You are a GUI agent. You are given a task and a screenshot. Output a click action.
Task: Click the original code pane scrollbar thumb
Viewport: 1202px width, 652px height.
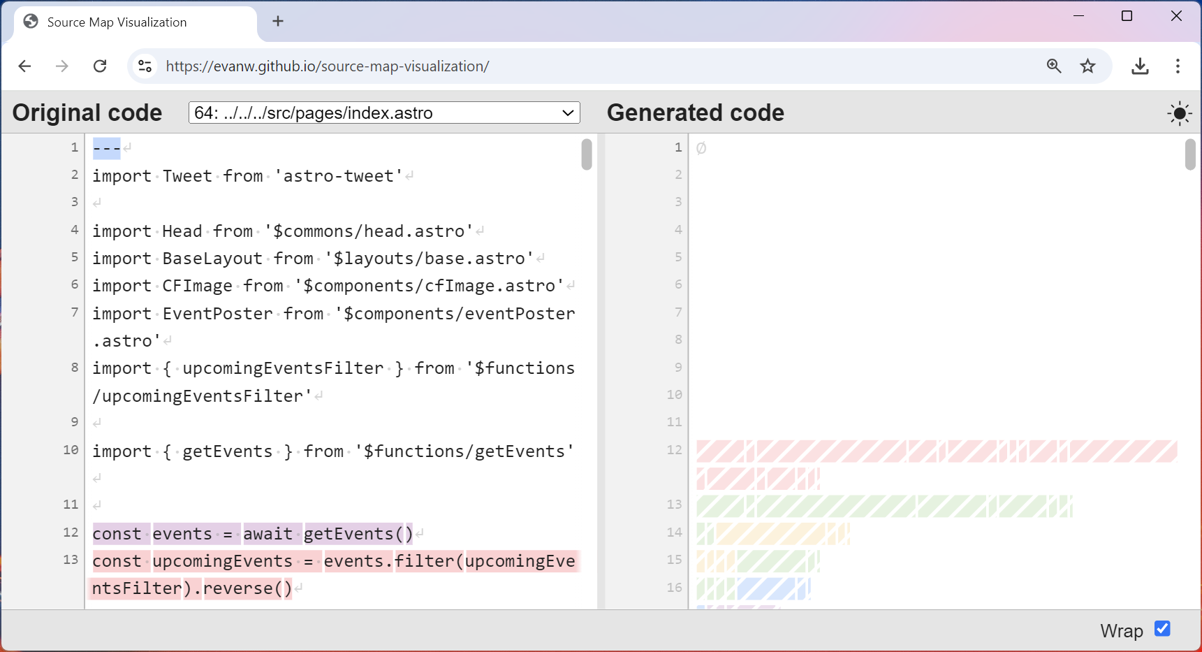tap(587, 154)
